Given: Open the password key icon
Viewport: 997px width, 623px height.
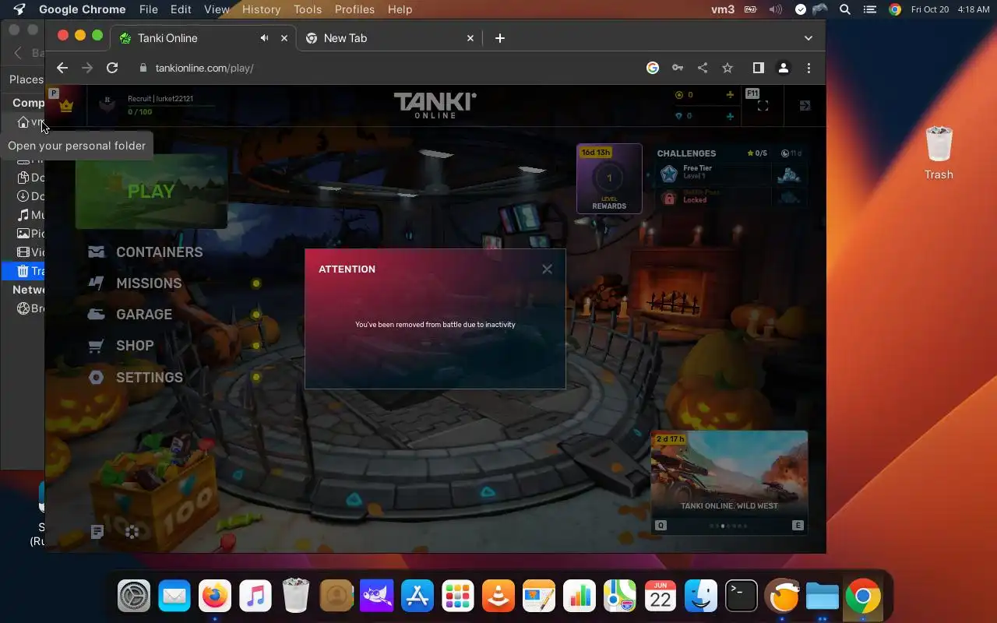Looking at the screenshot, I should tap(678, 68).
